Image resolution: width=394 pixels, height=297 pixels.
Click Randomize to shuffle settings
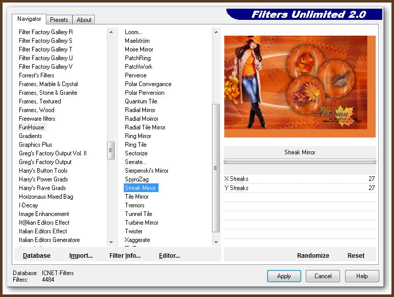point(313,256)
